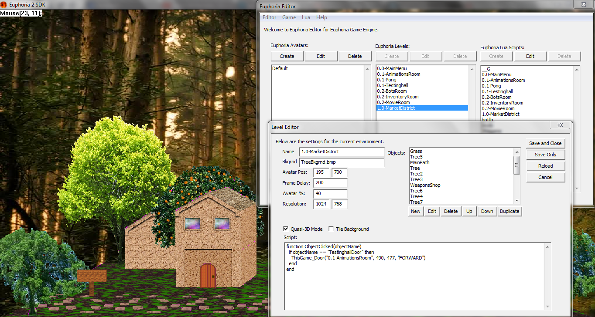The height and width of the screenshot is (317, 595).
Task: Select 0.0-MainMenu in the Levels list
Action: click(422, 68)
